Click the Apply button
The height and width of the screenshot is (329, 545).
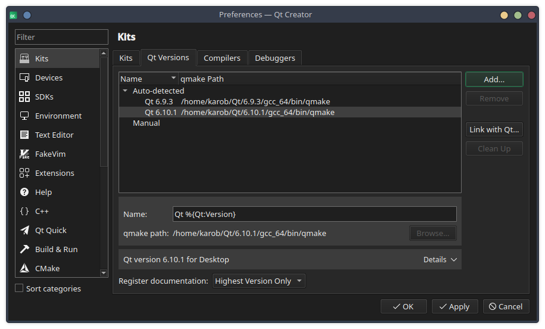[x=454, y=306]
